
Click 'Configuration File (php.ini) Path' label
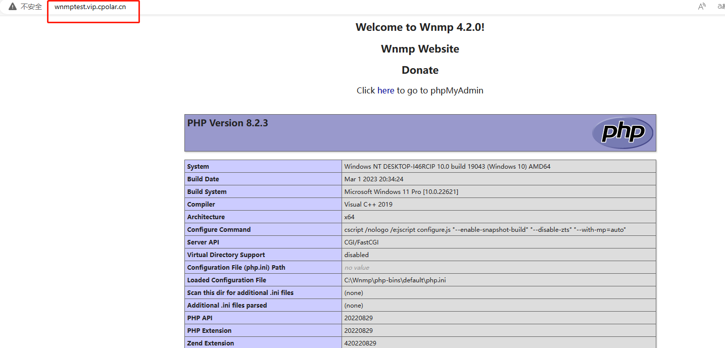click(236, 268)
